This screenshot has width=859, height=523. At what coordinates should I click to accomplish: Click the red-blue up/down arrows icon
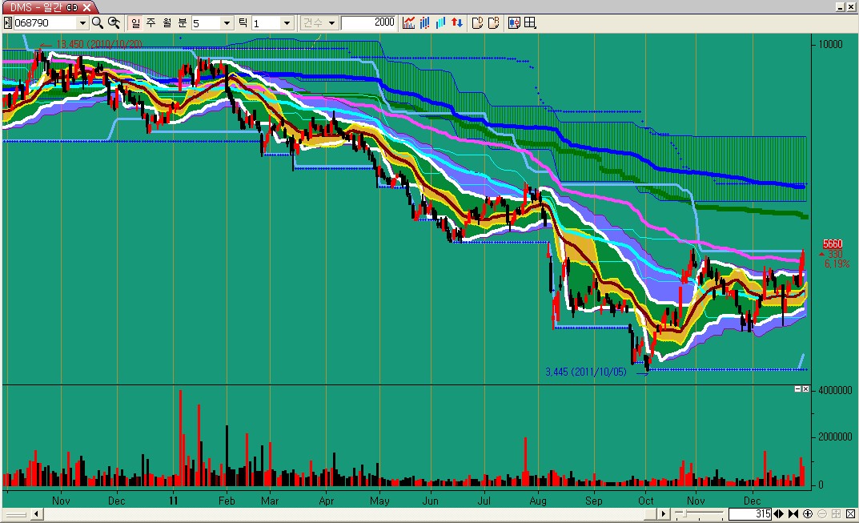[457, 23]
